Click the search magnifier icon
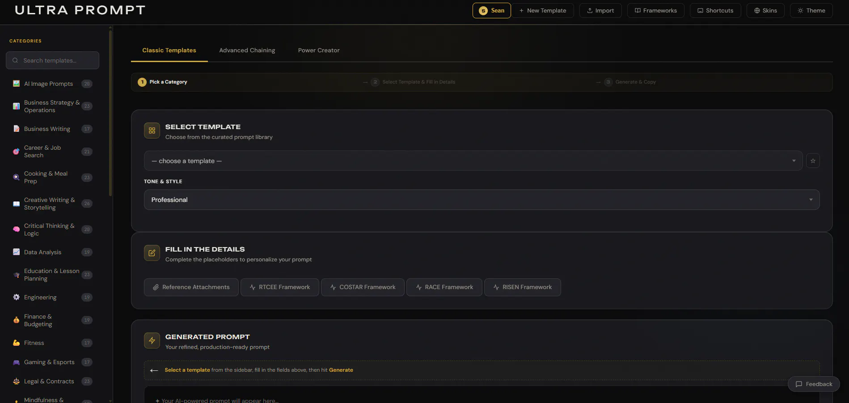 [15, 60]
